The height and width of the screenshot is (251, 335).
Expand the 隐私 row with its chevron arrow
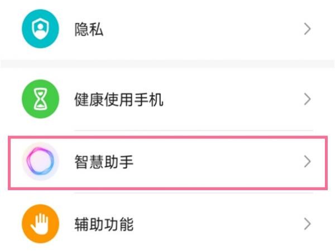coord(307,29)
